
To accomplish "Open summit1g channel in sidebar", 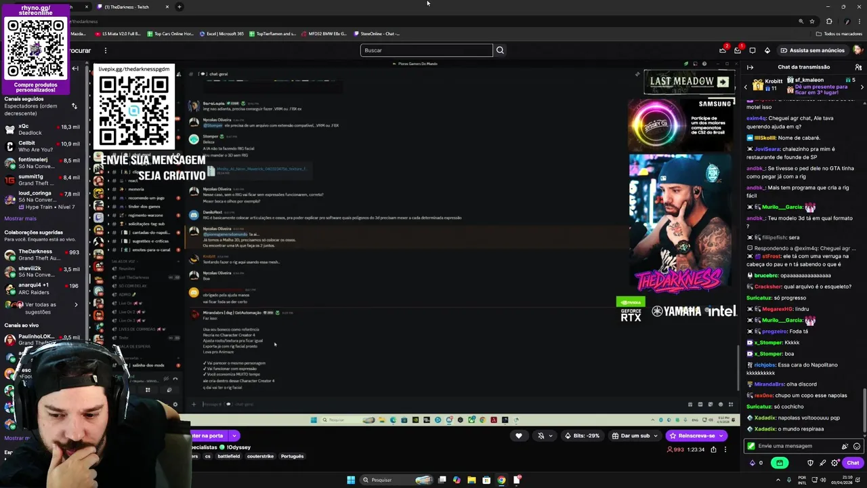I will (42, 180).
